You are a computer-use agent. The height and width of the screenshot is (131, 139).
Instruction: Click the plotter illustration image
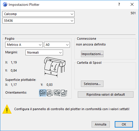(55, 67)
